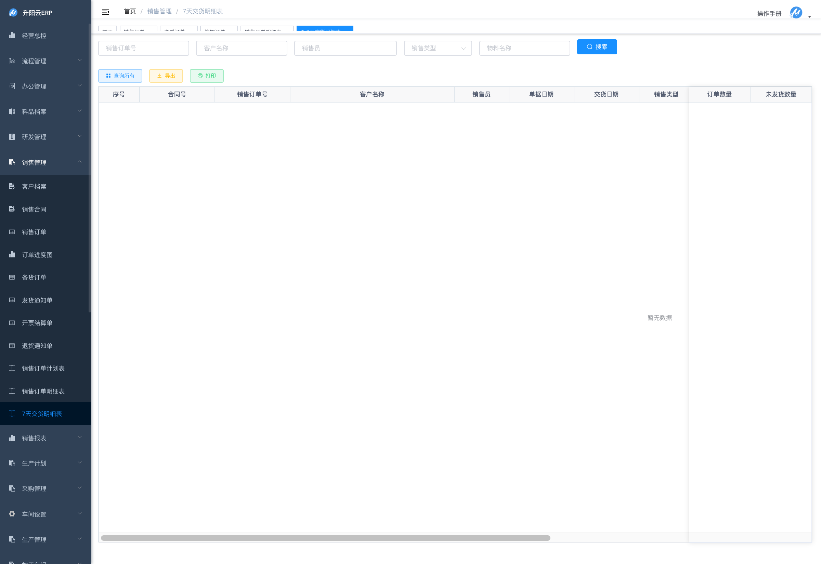Open the 销售类型 dropdown

(x=438, y=48)
